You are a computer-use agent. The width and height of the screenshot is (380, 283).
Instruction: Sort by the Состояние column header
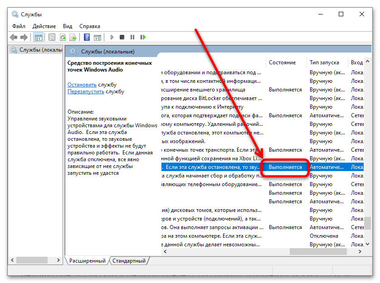point(286,62)
